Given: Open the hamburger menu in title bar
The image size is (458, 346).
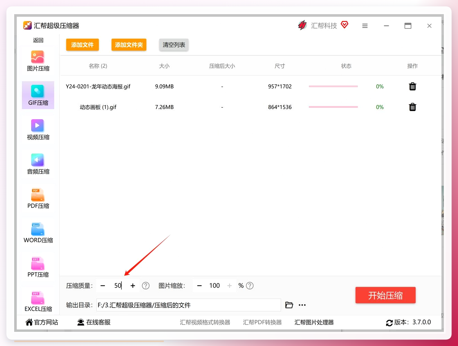Looking at the screenshot, I should click(x=365, y=26).
